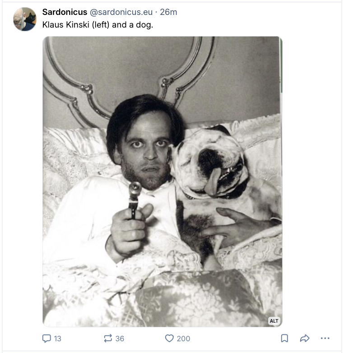Click the reply count 13

tap(57, 339)
